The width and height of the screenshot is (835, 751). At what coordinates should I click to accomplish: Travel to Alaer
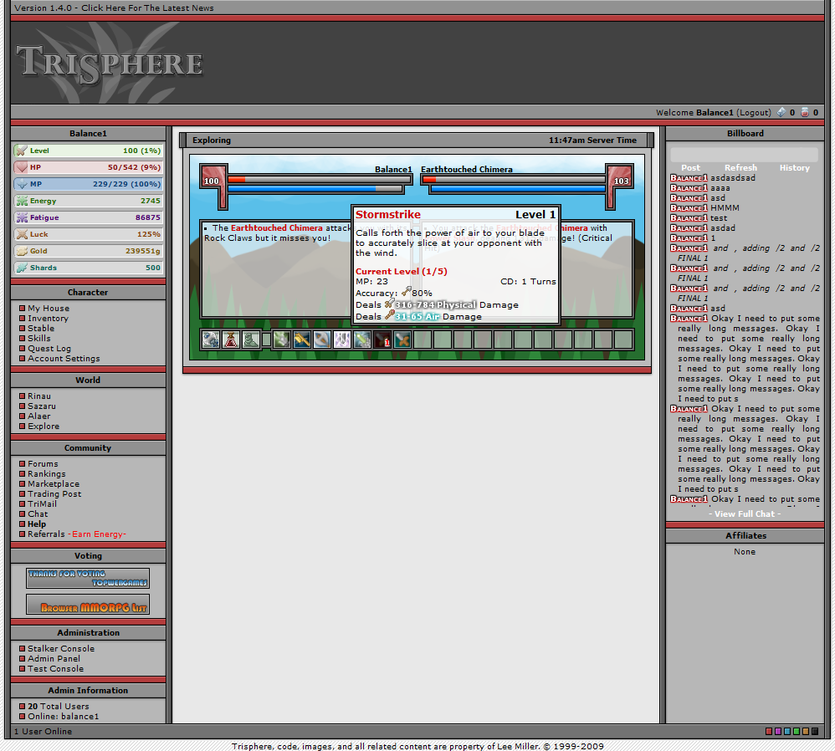(38, 416)
